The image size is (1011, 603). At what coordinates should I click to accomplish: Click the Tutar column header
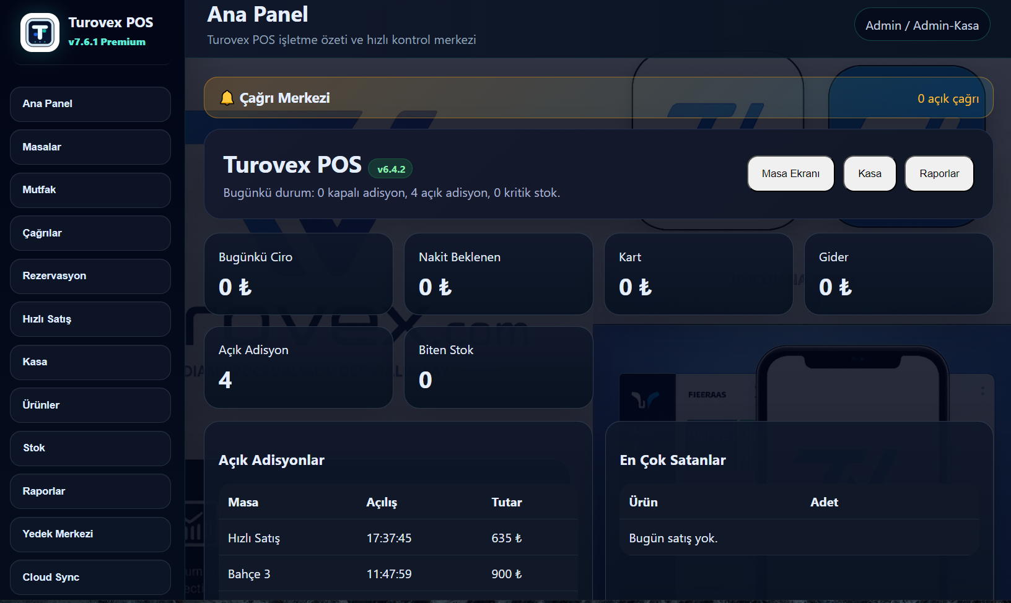[507, 502]
